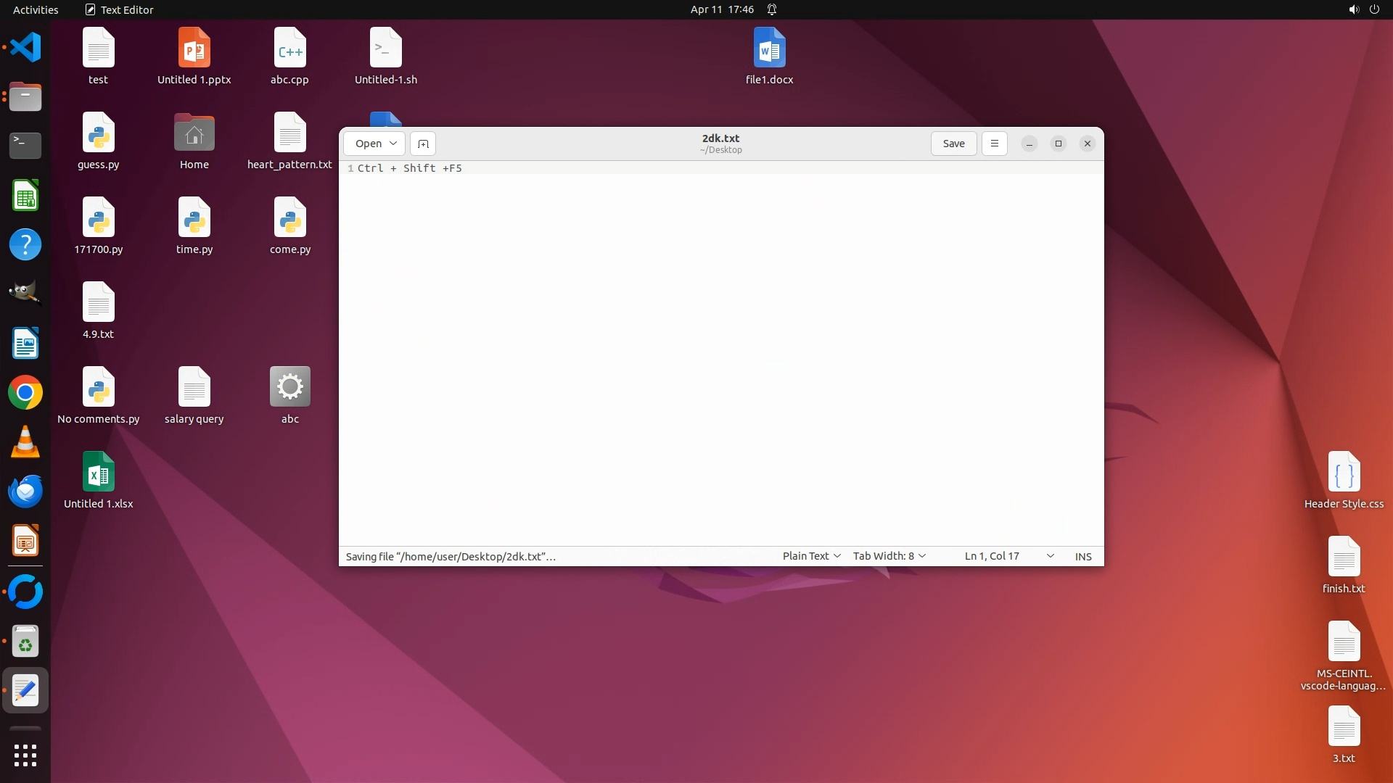Click in the text editing area

pos(720,355)
